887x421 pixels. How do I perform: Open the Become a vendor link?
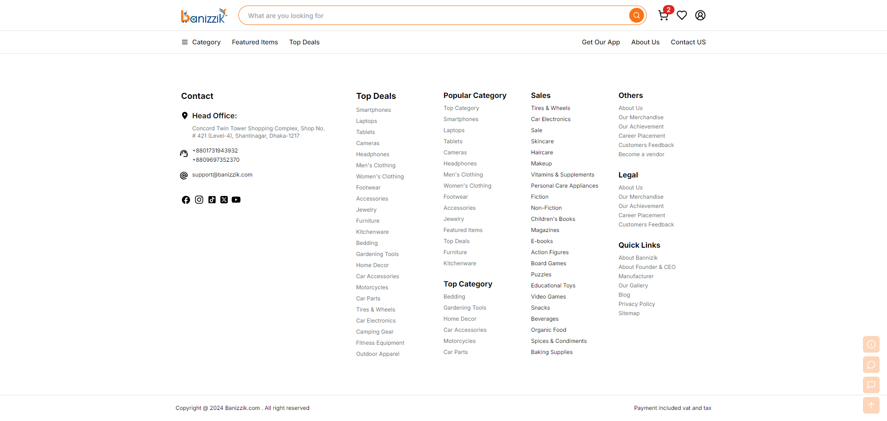[641, 154]
